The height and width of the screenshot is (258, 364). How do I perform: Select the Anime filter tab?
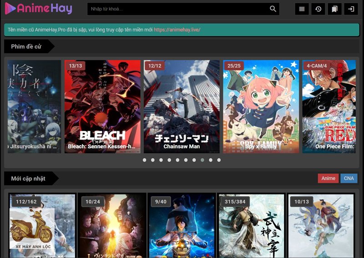(x=328, y=178)
